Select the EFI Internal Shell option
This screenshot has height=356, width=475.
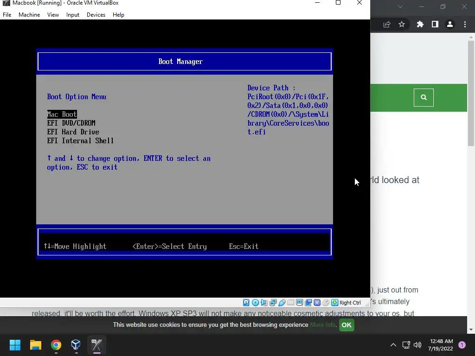pyautogui.click(x=80, y=141)
